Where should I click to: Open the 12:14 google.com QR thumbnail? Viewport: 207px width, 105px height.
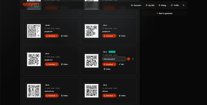[92, 31]
